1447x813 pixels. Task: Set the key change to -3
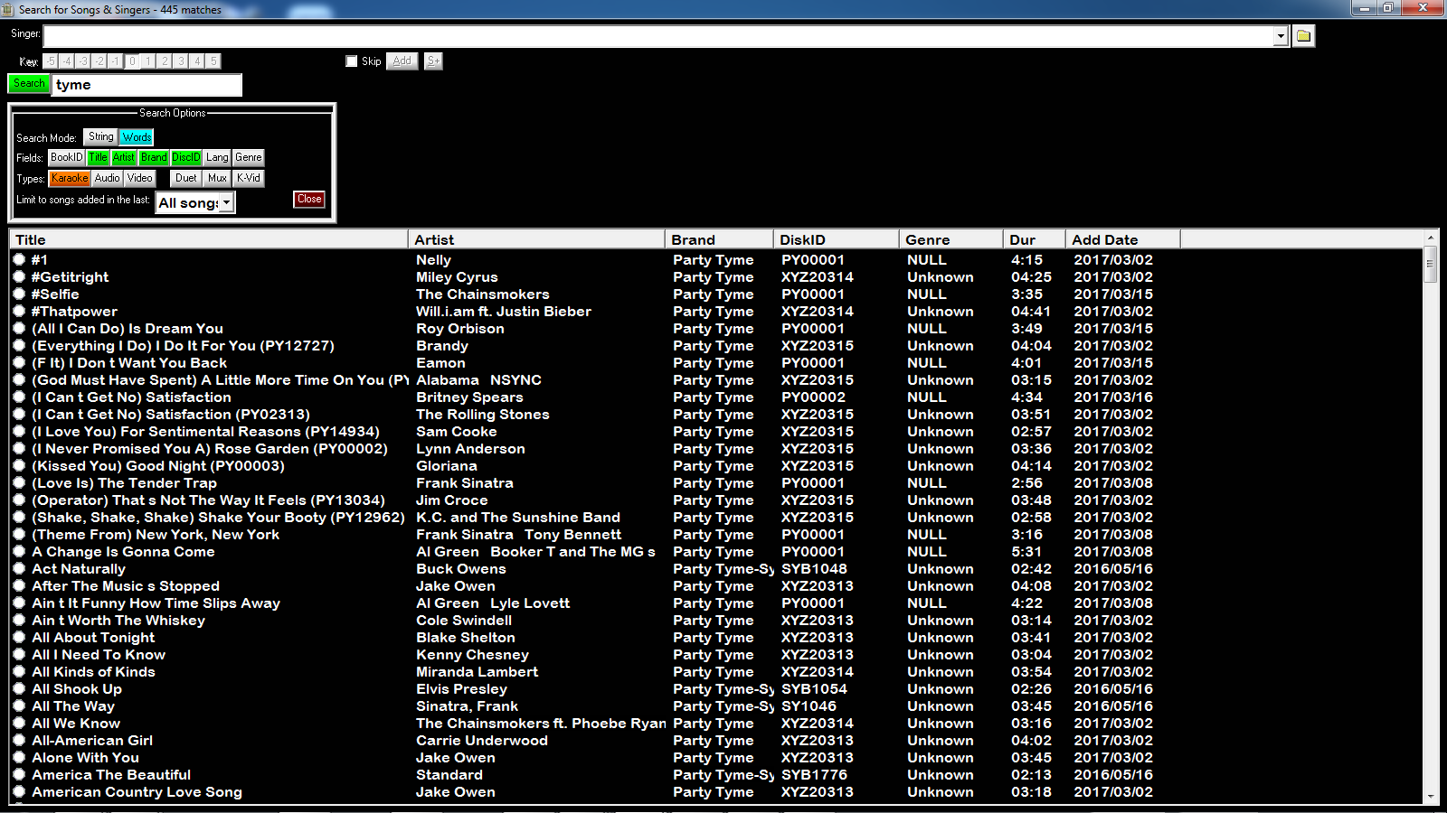[83, 61]
